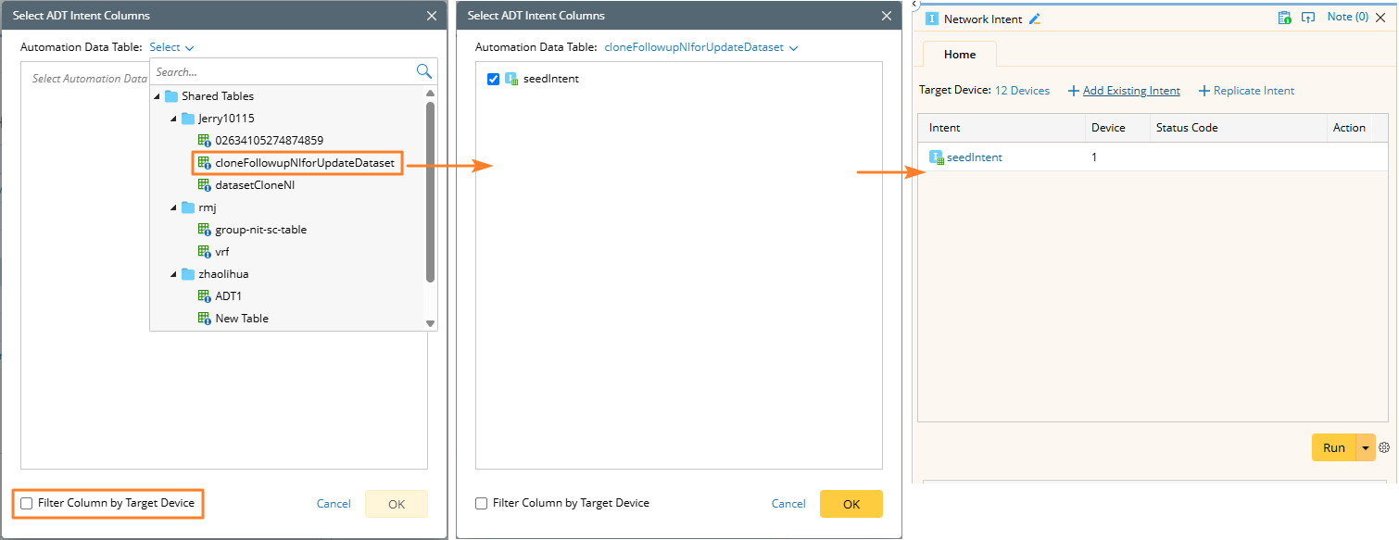Expand the Run button dropdown arrow
This screenshot has width=1399, height=540.
tap(1366, 447)
